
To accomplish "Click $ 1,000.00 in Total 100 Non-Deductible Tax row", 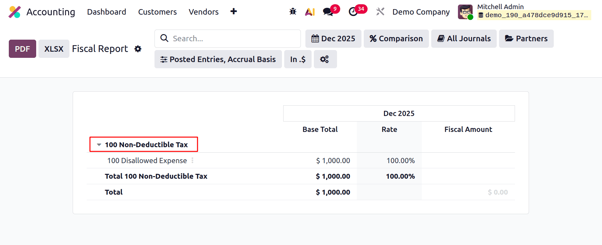I will click(x=333, y=176).
